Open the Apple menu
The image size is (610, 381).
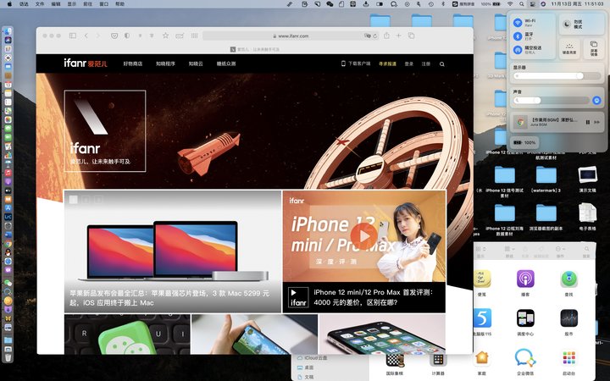pos(9,4)
